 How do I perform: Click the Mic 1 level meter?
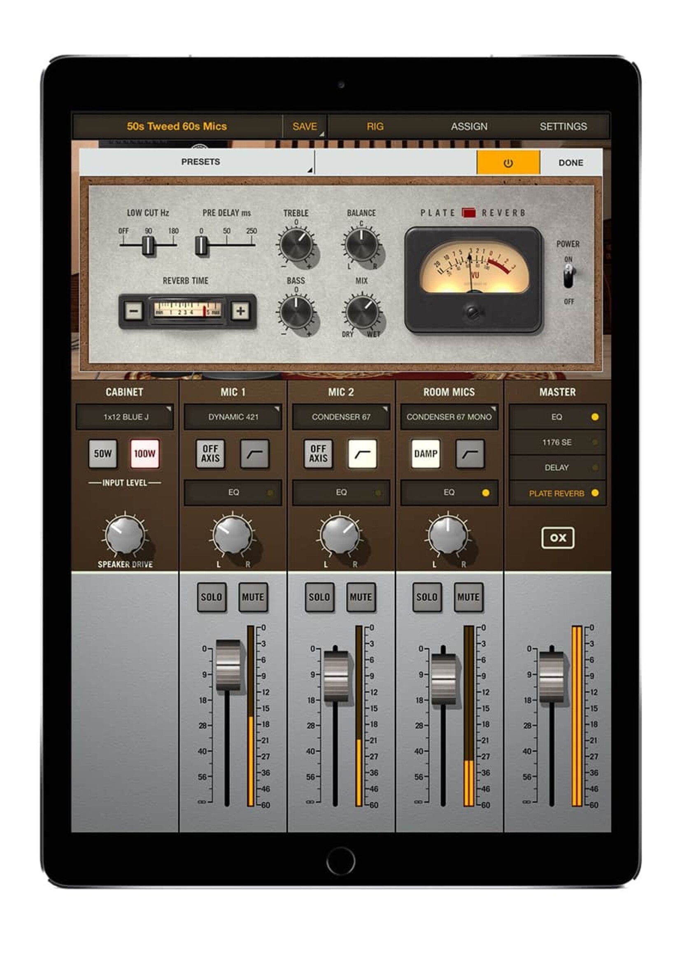point(250,716)
